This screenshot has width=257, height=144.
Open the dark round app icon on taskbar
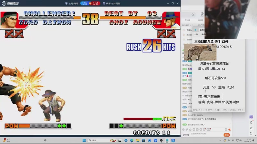click(161, 140)
